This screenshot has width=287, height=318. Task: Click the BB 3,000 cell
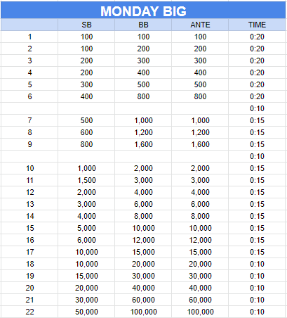tap(143, 180)
